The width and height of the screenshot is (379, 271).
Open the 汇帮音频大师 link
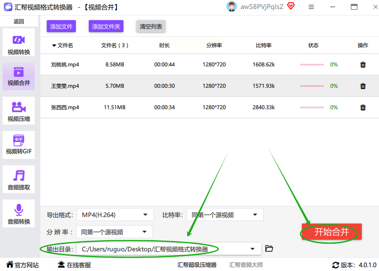point(246,265)
